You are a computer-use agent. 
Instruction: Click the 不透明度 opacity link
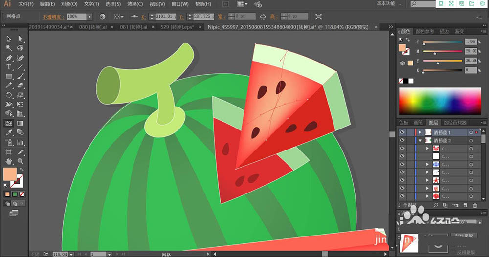click(51, 16)
